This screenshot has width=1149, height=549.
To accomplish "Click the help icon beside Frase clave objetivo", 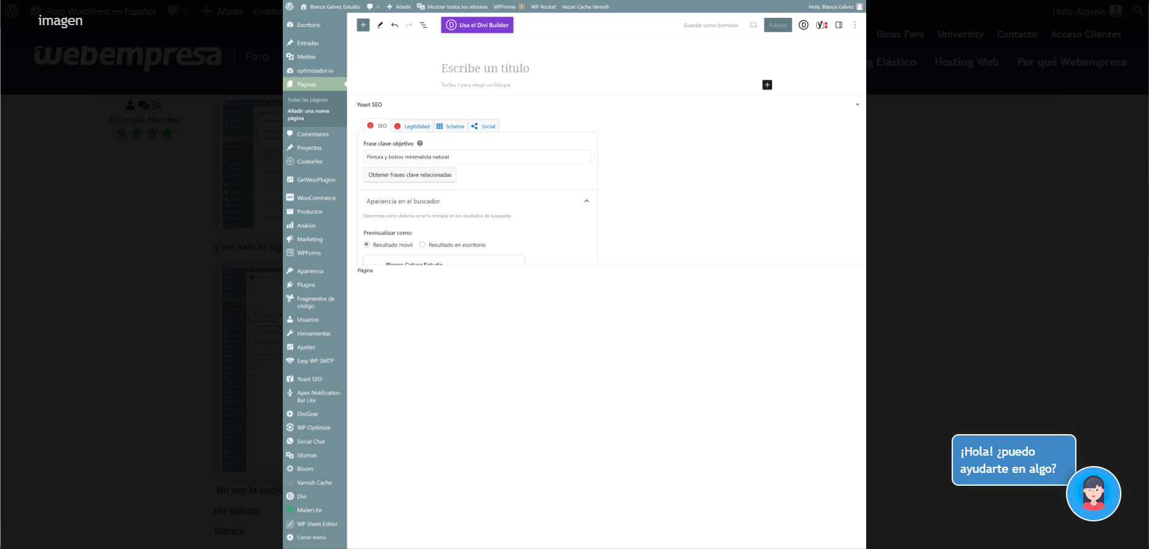I will coord(420,143).
